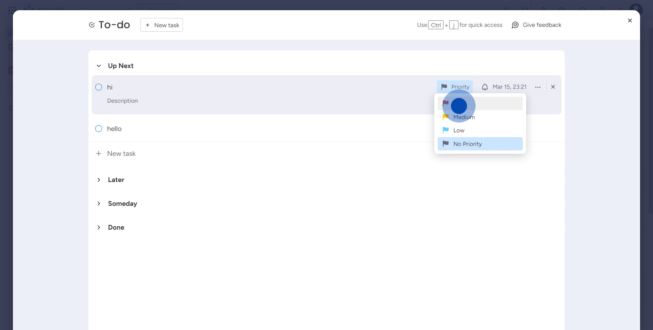The width and height of the screenshot is (653, 330).
Task: Click the blue flag icon for Low priority
Action: click(x=446, y=130)
